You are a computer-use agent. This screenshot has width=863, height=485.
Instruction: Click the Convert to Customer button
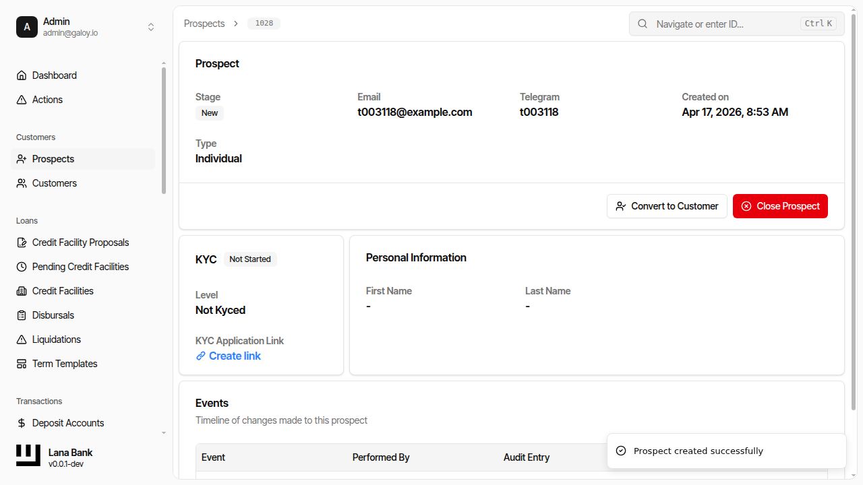coord(667,205)
